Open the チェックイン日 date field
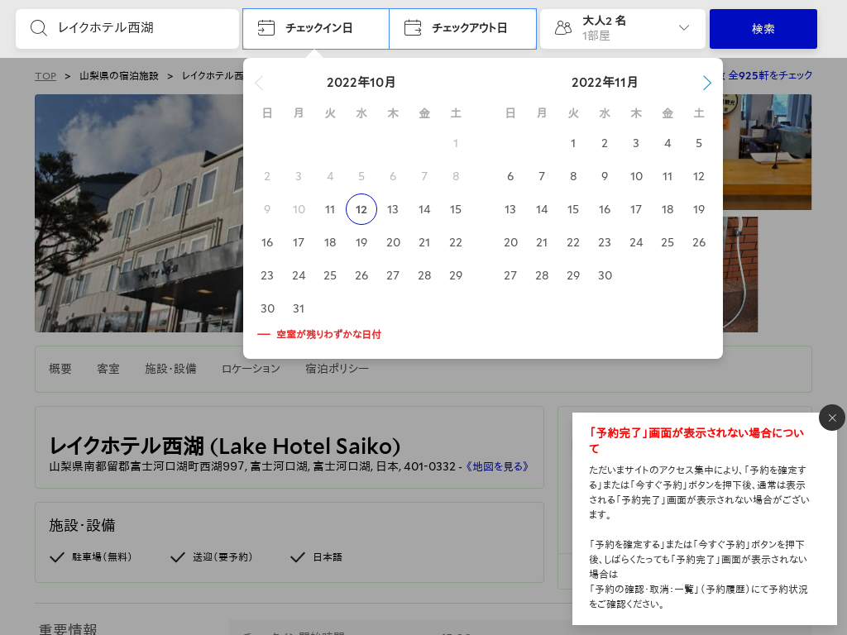Viewport: 847px width, 635px height. (x=316, y=29)
